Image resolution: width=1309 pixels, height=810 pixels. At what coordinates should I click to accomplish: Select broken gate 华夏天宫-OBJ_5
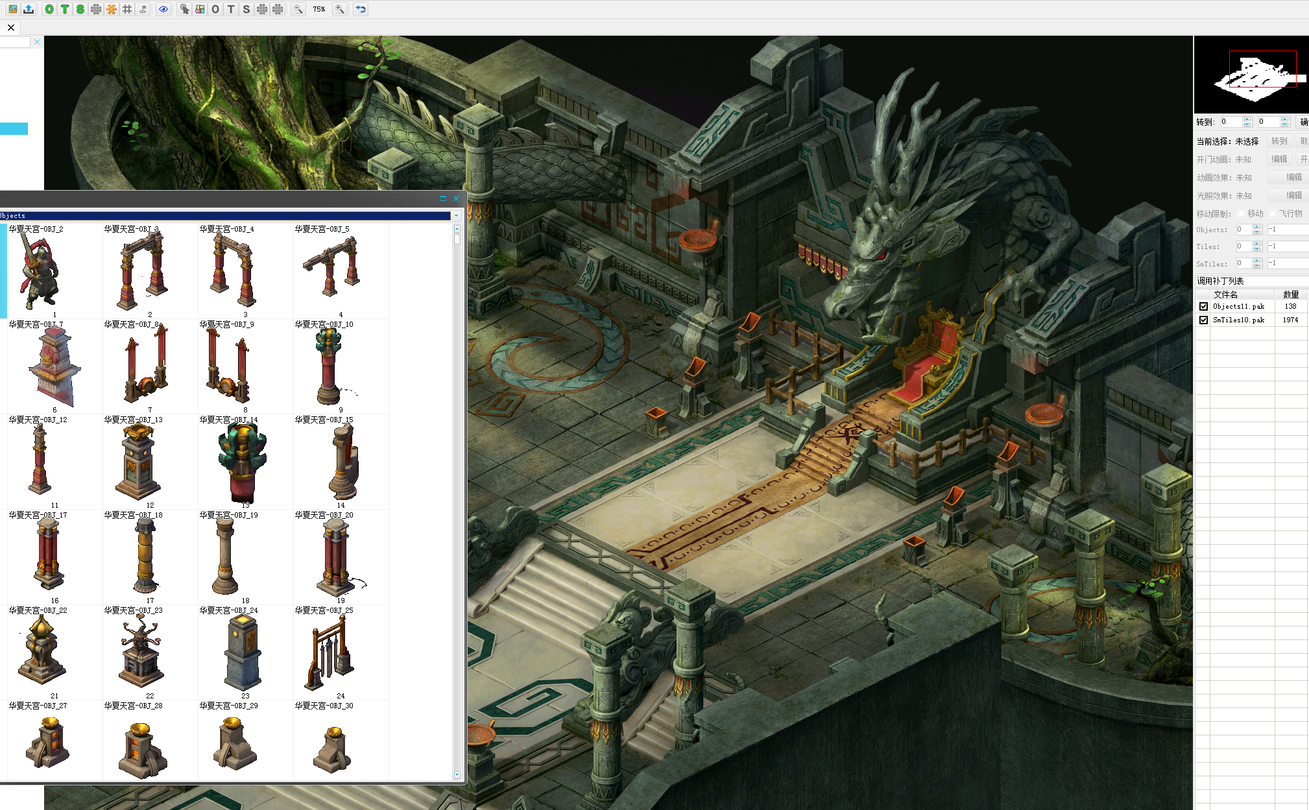(341, 270)
